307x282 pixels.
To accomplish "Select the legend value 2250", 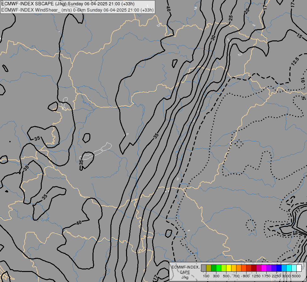I will (276, 276).
